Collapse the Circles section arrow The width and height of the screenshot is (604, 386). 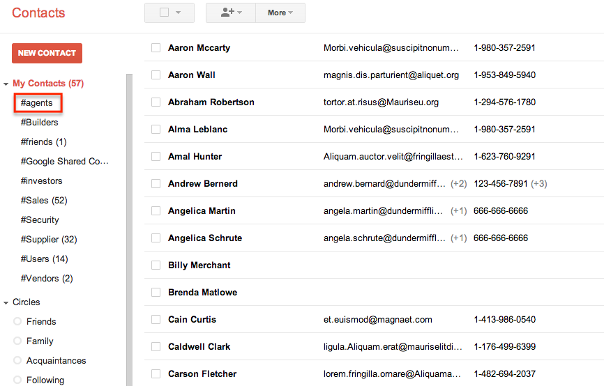(x=6, y=303)
